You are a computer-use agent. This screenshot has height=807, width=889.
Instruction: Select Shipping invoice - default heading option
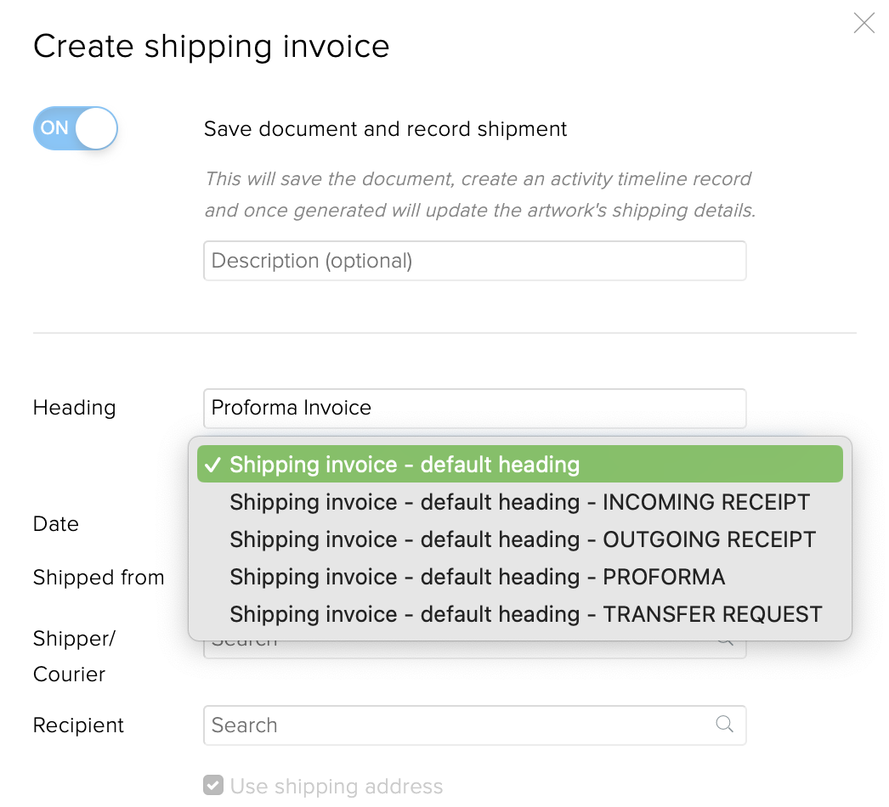pyautogui.click(x=520, y=464)
